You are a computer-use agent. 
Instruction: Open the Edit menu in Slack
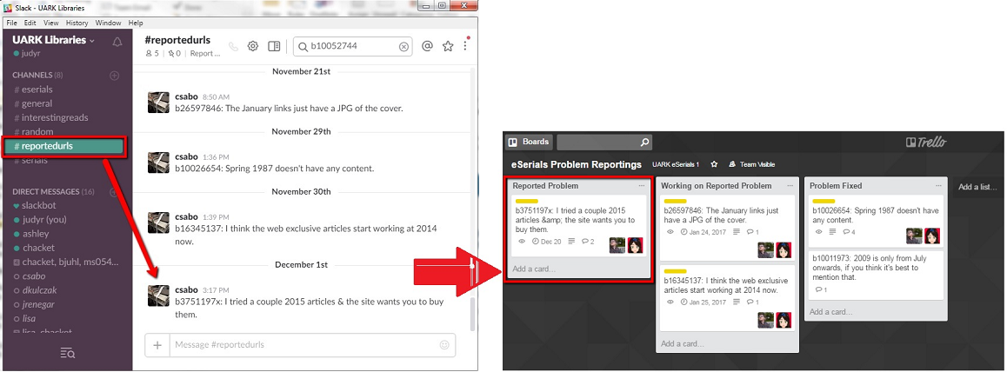(30, 23)
